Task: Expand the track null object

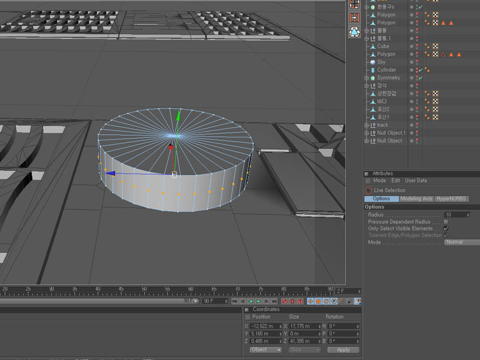Action: coord(367,125)
